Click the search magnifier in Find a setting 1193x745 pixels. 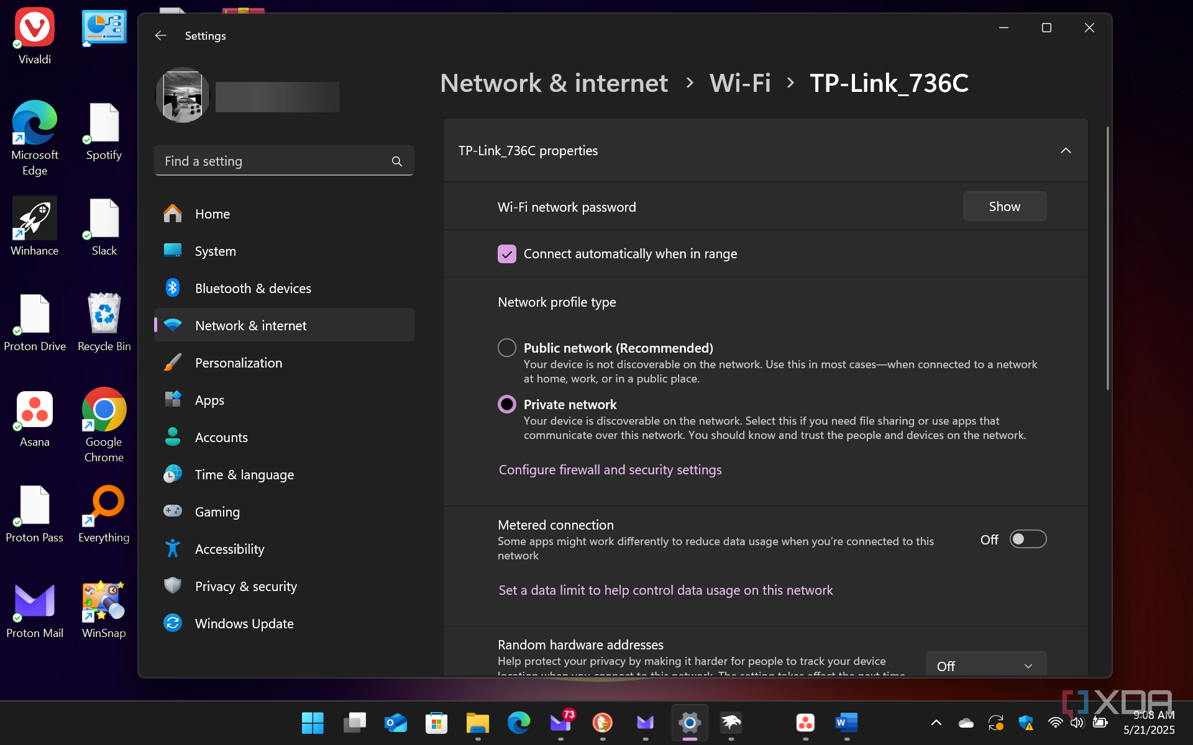[x=397, y=161]
